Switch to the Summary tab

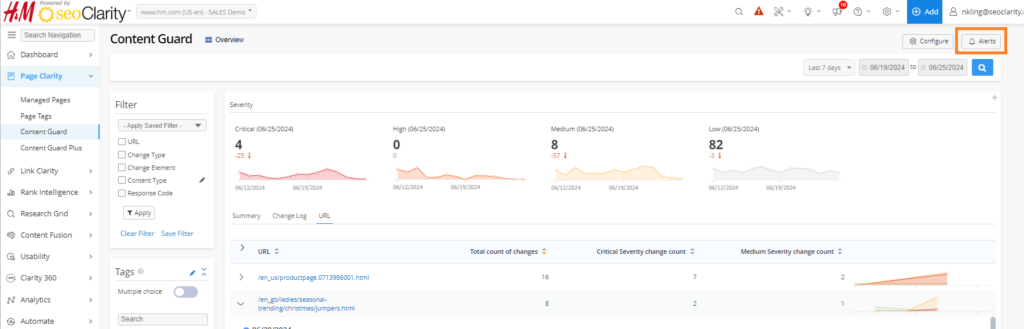[246, 216]
